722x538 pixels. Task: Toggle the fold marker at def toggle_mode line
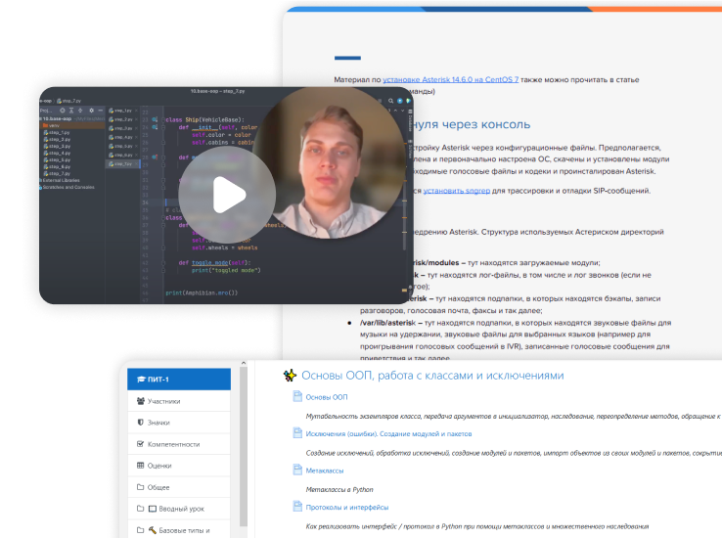click(x=163, y=263)
